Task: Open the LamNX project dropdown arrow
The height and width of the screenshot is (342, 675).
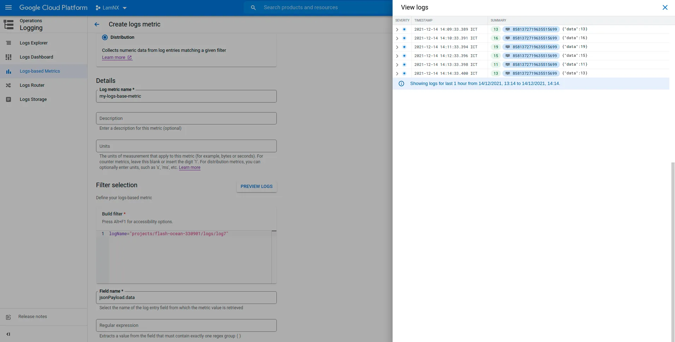Action: point(125,8)
